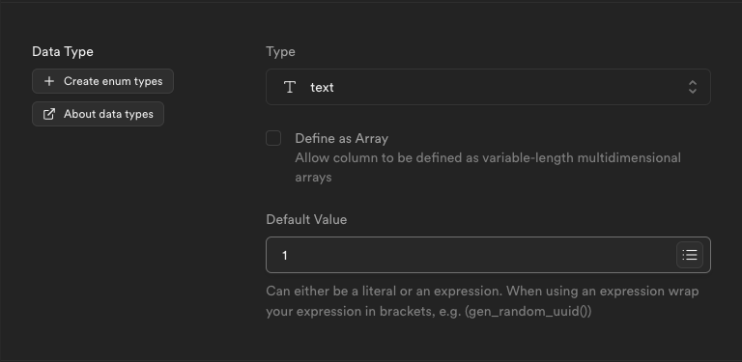742x362 pixels.
Task: Open the default value suggestions list icon
Action: click(x=690, y=255)
